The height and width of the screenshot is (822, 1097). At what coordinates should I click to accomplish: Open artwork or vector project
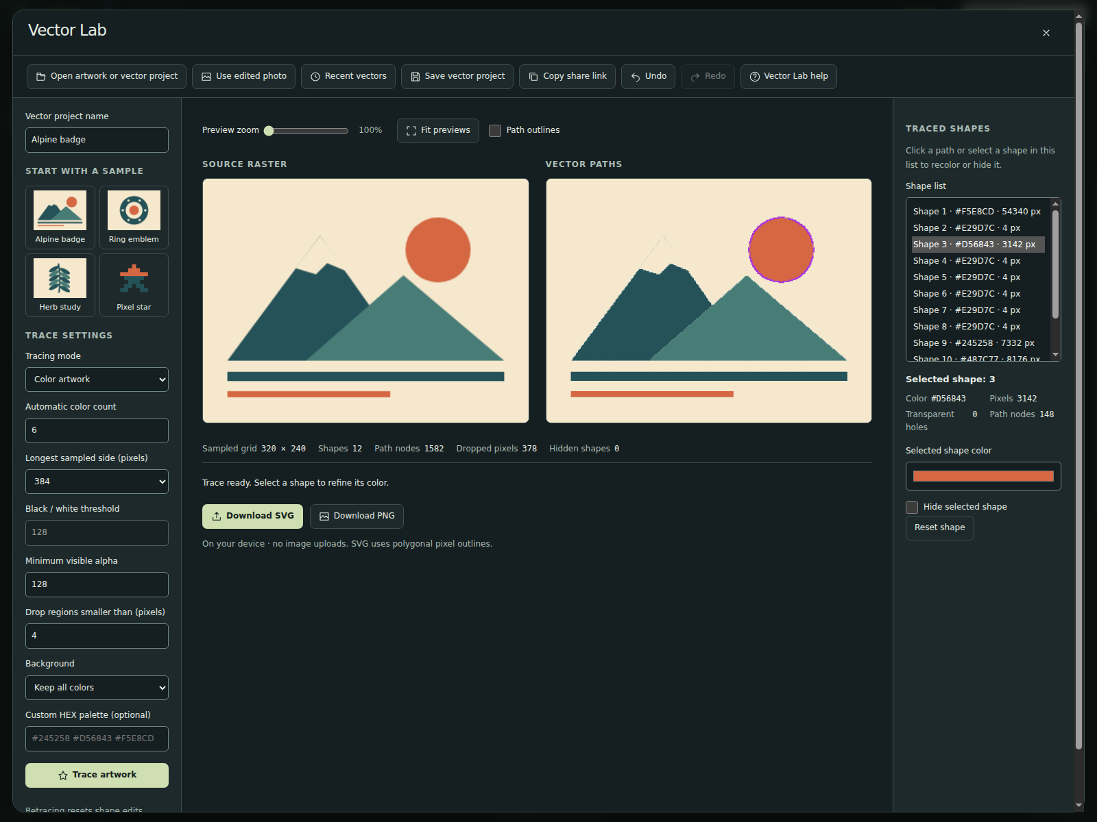coord(106,76)
